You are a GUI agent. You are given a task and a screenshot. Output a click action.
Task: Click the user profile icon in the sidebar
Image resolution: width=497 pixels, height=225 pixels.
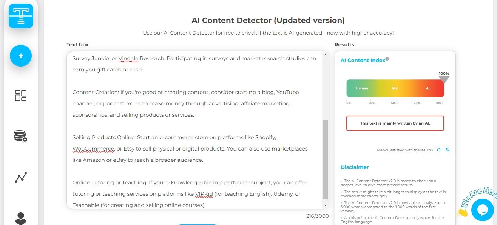21,217
